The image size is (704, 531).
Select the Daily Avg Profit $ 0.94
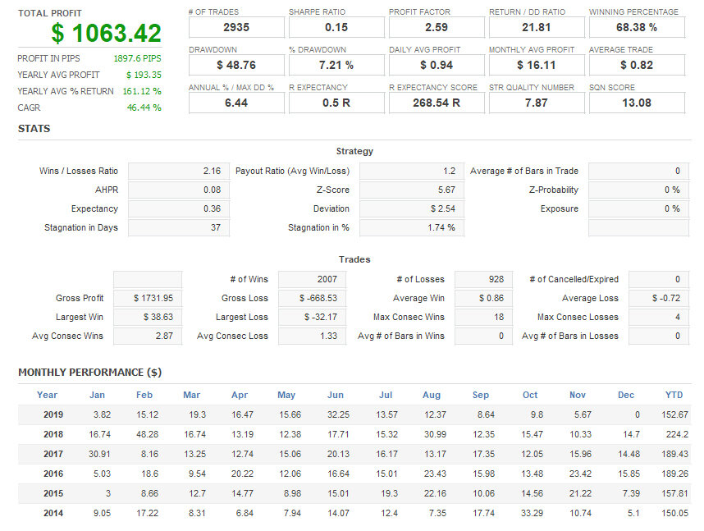pos(437,65)
